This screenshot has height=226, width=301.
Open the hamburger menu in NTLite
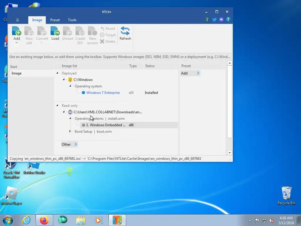17,20
